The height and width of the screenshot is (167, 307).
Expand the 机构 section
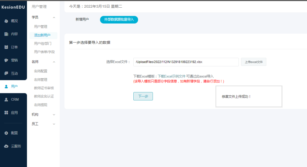point(54,115)
